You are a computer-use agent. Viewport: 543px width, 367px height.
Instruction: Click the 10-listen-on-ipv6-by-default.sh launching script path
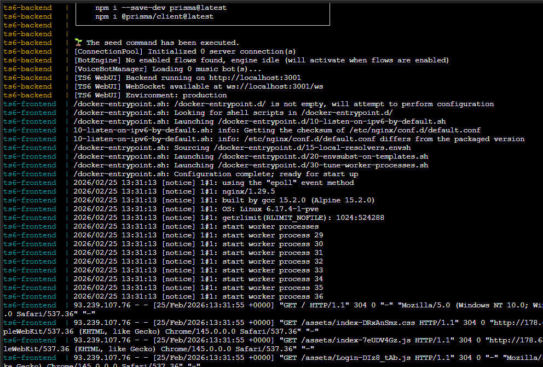pos(332,121)
